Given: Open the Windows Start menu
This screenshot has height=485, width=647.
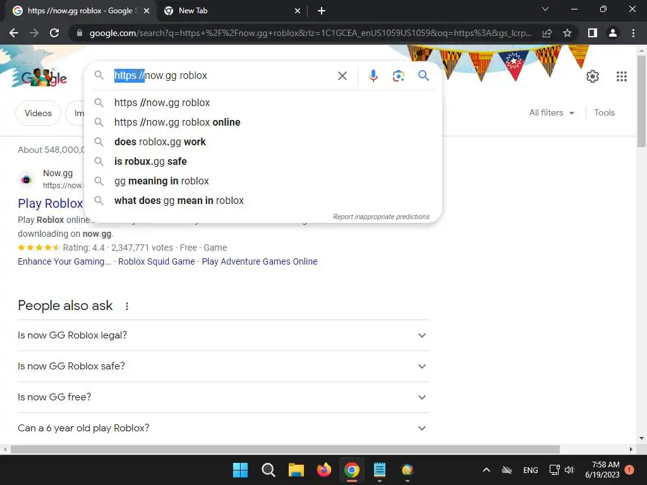Looking at the screenshot, I should [240, 470].
